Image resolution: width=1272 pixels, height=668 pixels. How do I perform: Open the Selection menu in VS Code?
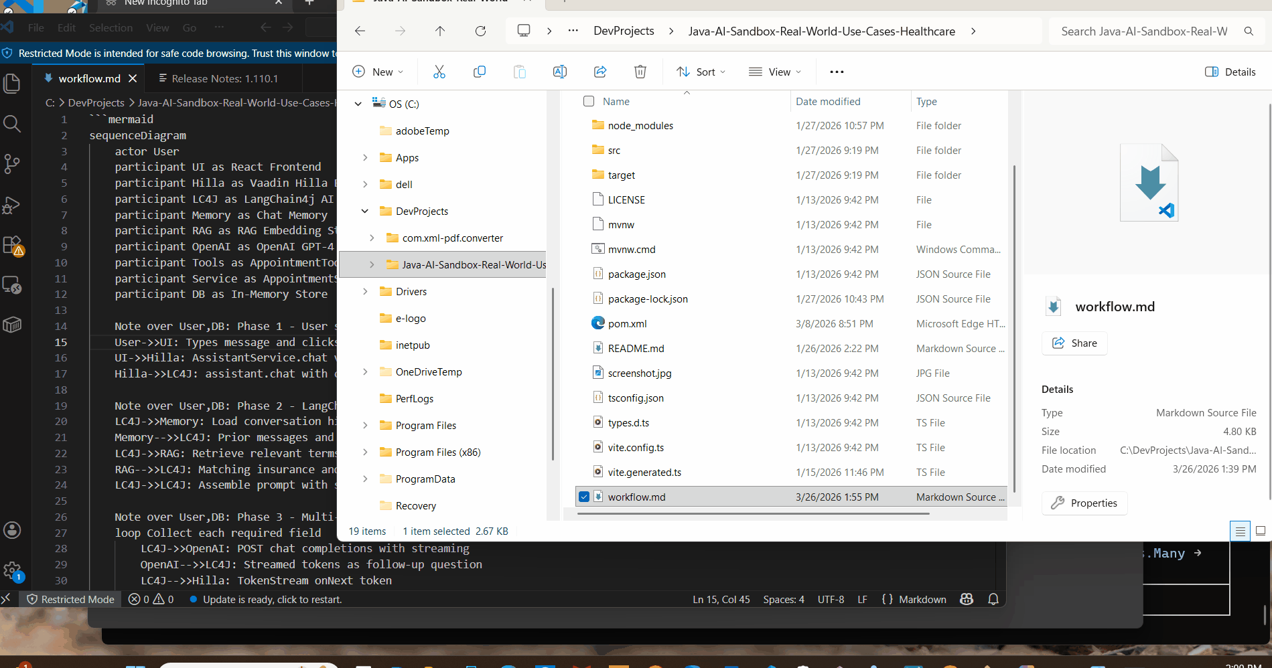tap(111, 27)
